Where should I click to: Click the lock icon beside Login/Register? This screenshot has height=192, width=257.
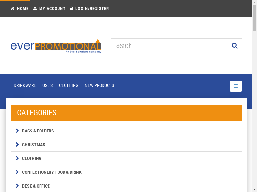click(x=72, y=9)
